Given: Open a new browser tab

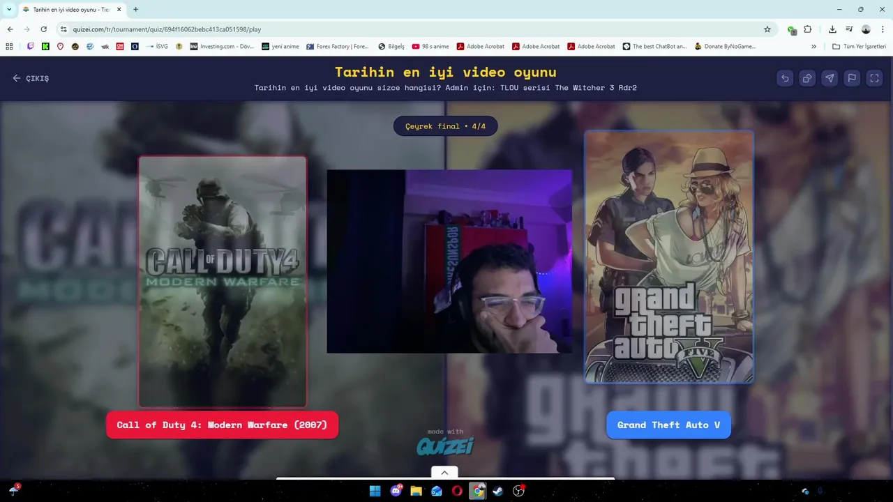Looking at the screenshot, I should click(x=135, y=10).
